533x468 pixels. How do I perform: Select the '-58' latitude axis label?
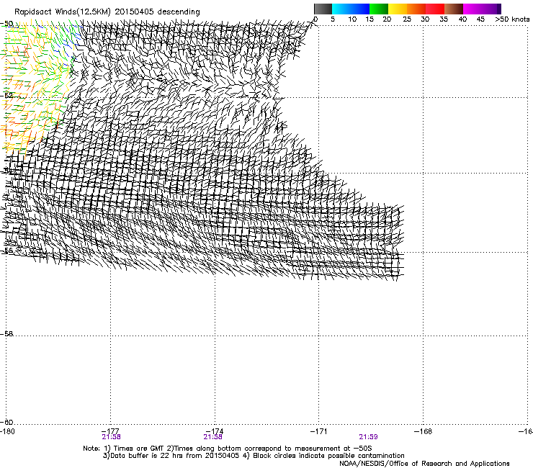click(x=6, y=334)
